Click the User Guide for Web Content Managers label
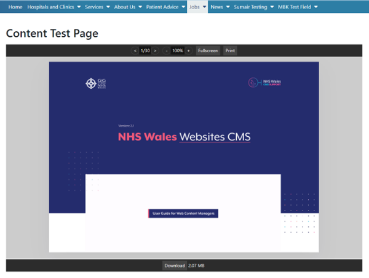369x278 pixels. 183,214
